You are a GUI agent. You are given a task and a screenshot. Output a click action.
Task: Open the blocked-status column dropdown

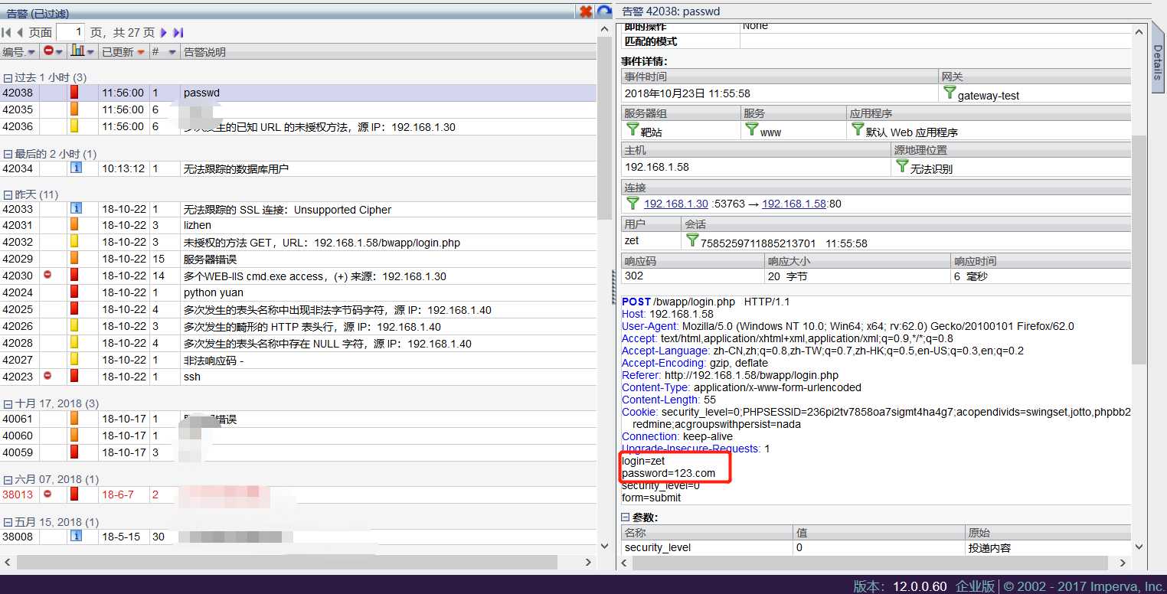point(60,52)
